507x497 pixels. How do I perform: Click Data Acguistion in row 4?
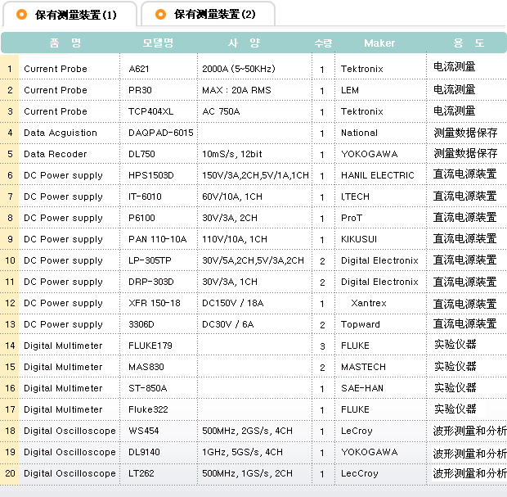tap(61, 133)
